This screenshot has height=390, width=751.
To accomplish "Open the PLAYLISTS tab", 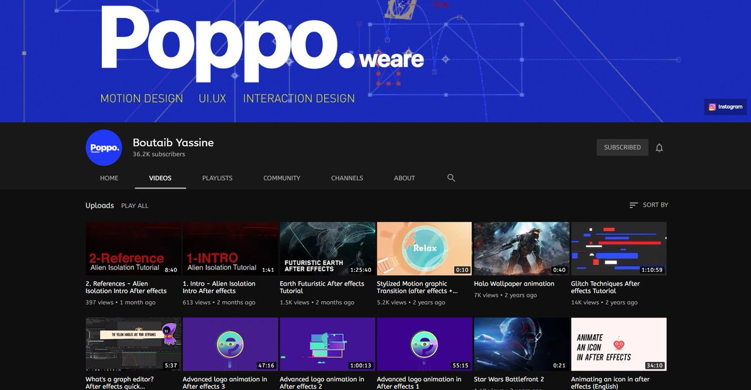I will (x=217, y=178).
